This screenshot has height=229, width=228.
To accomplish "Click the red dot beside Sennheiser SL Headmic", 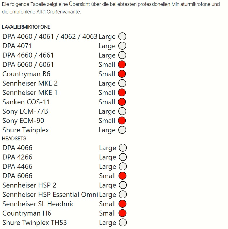I will click(x=122, y=204).
